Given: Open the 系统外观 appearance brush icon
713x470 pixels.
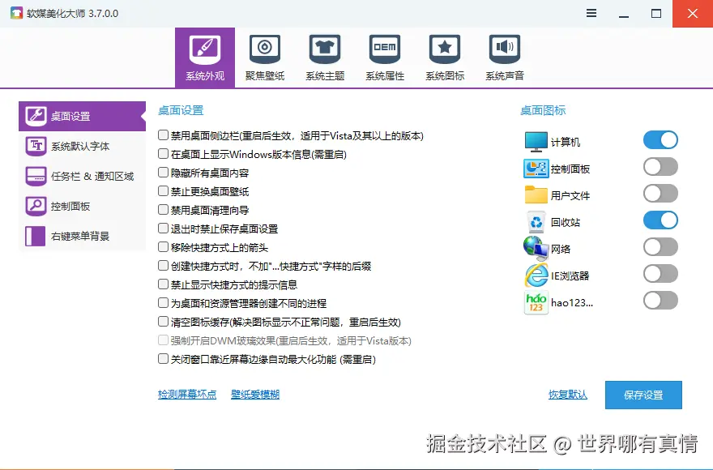Looking at the screenshot, I should (205, 49).
